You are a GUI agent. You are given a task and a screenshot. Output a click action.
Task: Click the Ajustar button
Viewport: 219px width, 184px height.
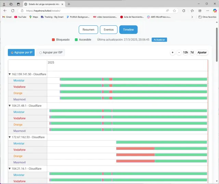pyautogui.click(x=202, y=53)
